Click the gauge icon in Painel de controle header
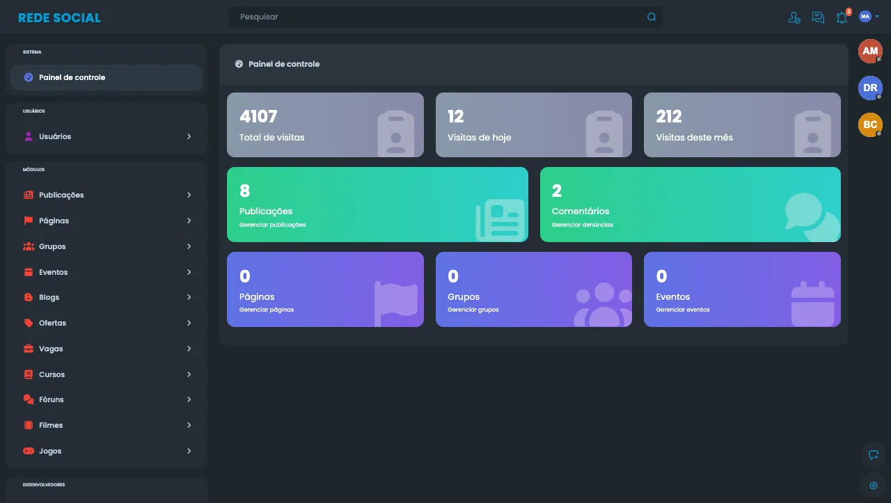The width and height of the screenshot is (891, 503). point(239,64)
